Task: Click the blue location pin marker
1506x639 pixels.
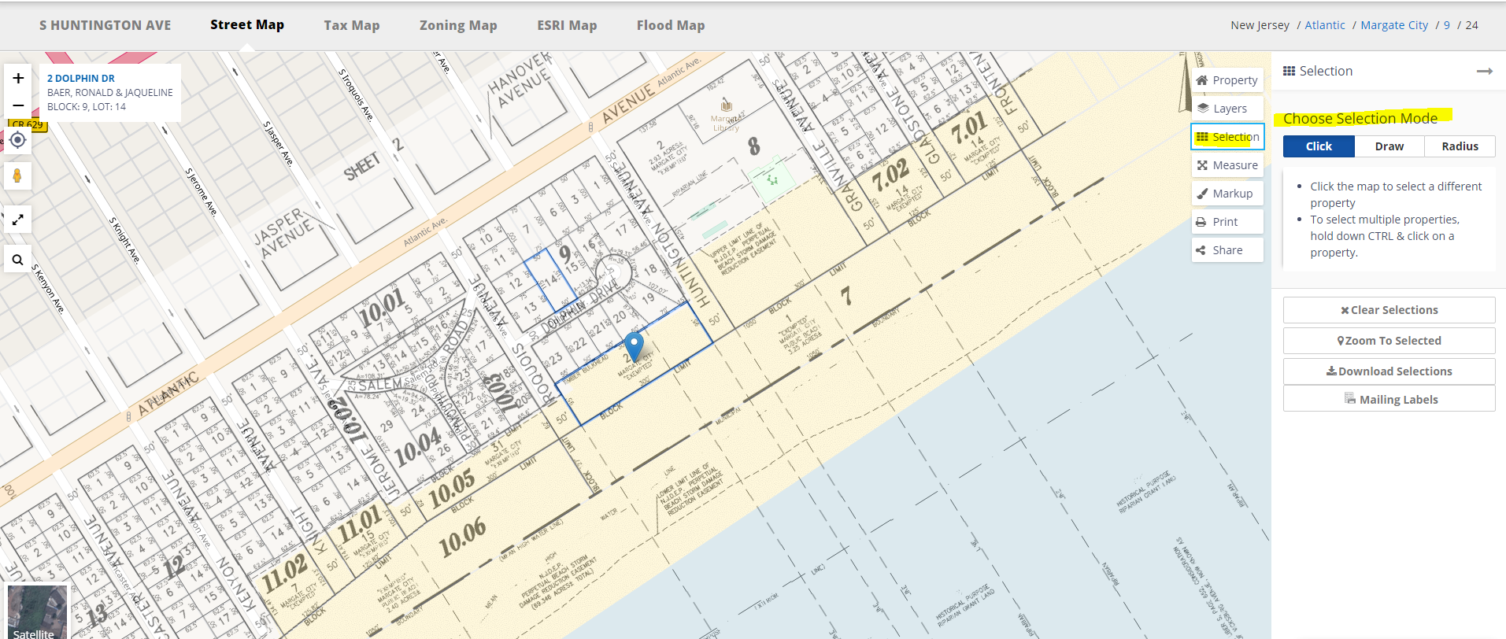Action: click(634, 345)
